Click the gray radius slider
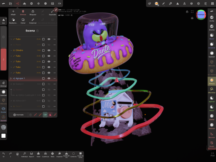Viewport: 216px width, 162px height. tap(3, 37)
